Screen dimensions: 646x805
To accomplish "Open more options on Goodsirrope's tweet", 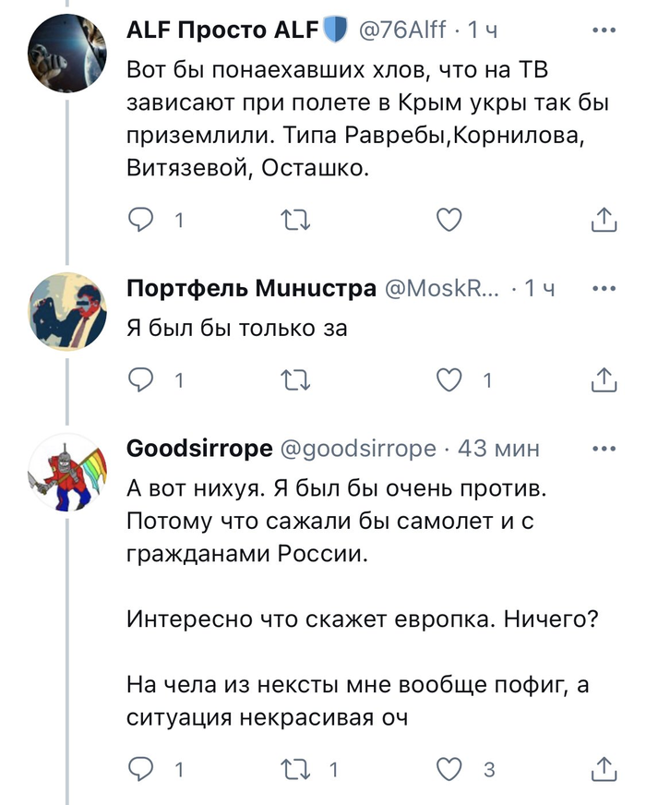I will (x=603, y=449).
